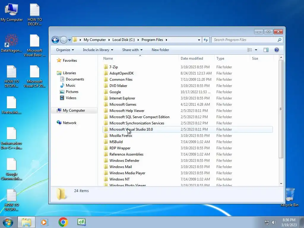Viewport: 304px width, 228px height.
Task: Select Favorites in the navigation pane
Action: 67,61
